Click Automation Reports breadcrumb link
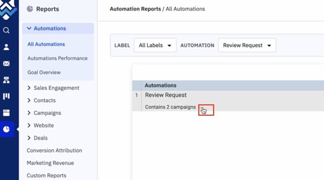The width and height of the screenshot is (324, 180). (135, 9)
